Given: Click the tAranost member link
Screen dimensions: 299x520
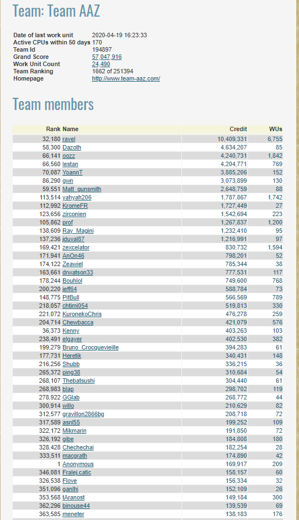Looking at the screenshot, I should click(74, 497).
